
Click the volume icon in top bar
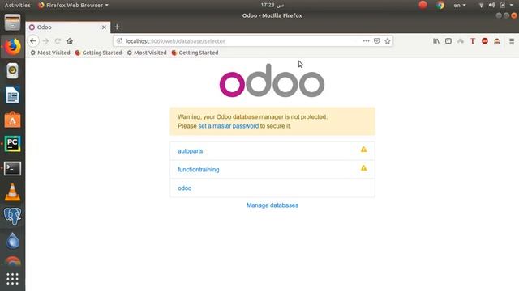point(492,6)
